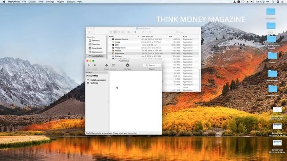Select the Preview app row

(153, 56)
